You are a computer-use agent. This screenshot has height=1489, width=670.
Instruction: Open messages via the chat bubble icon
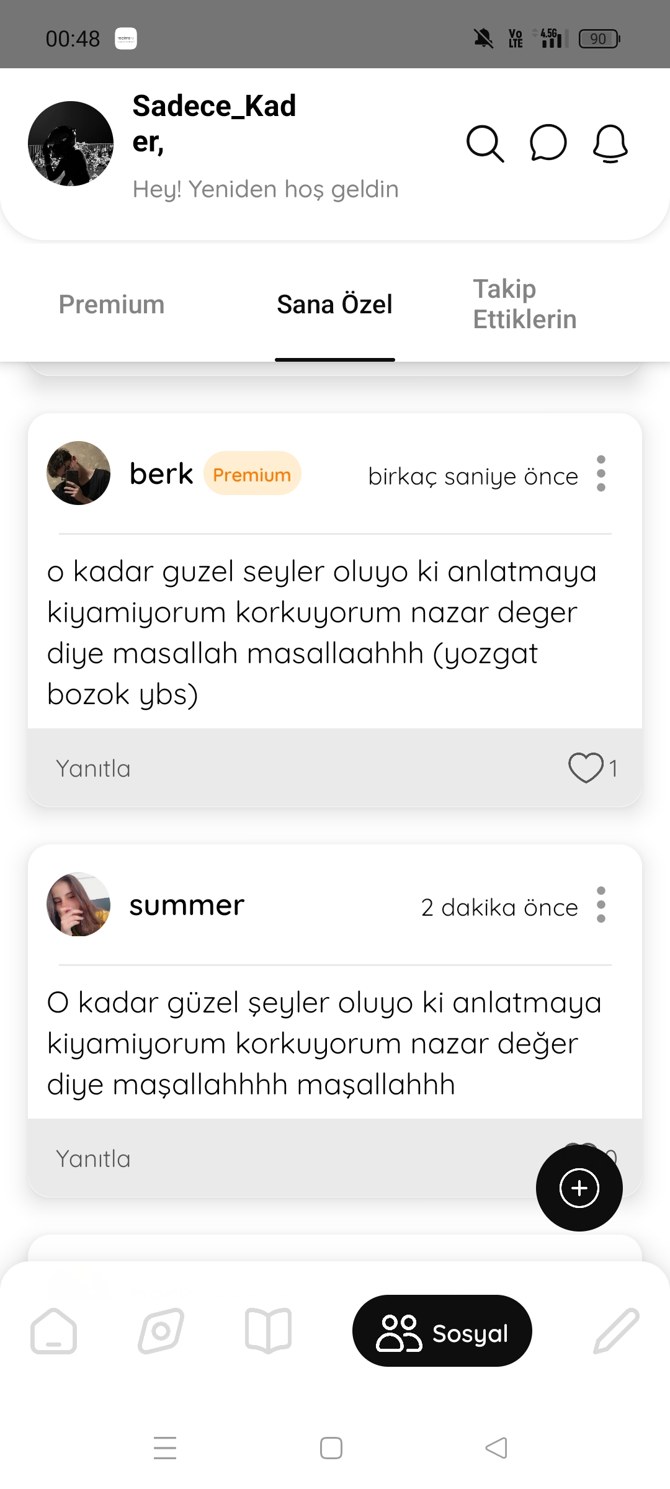(548, 143)
